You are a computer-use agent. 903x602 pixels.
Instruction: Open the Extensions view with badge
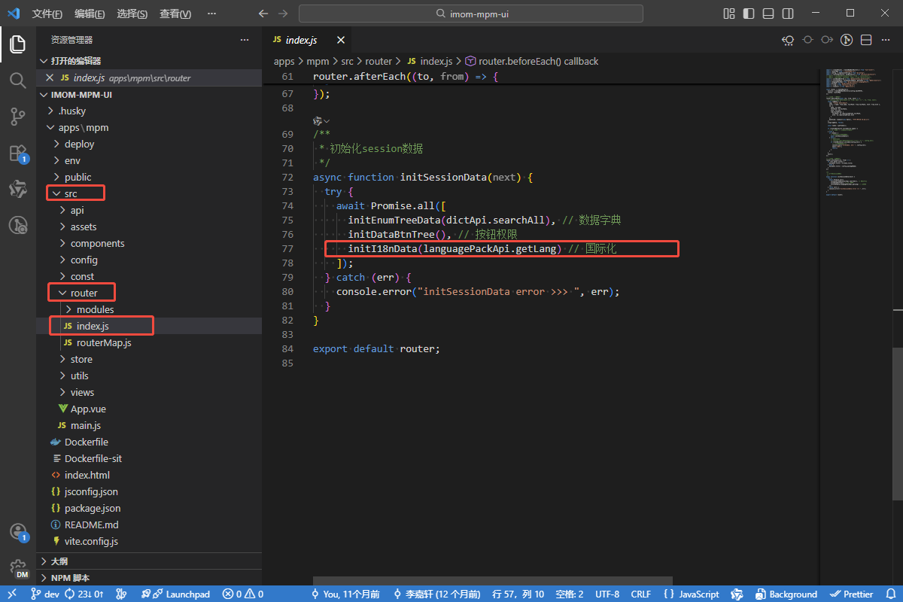(x=18, y=154)
